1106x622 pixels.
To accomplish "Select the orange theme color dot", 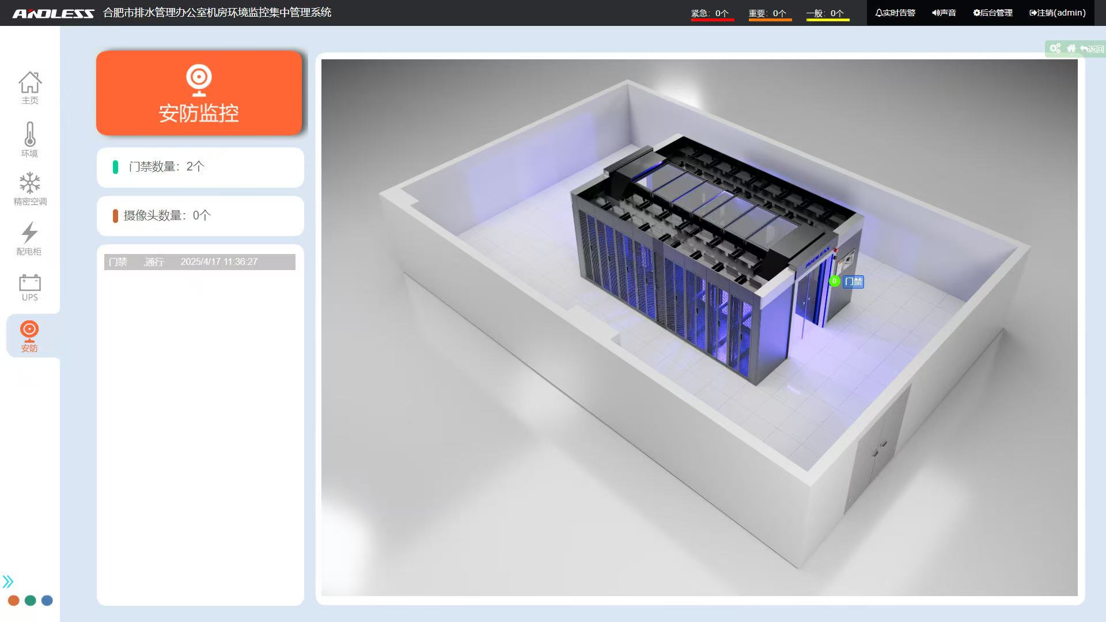I will click(14, 601).
